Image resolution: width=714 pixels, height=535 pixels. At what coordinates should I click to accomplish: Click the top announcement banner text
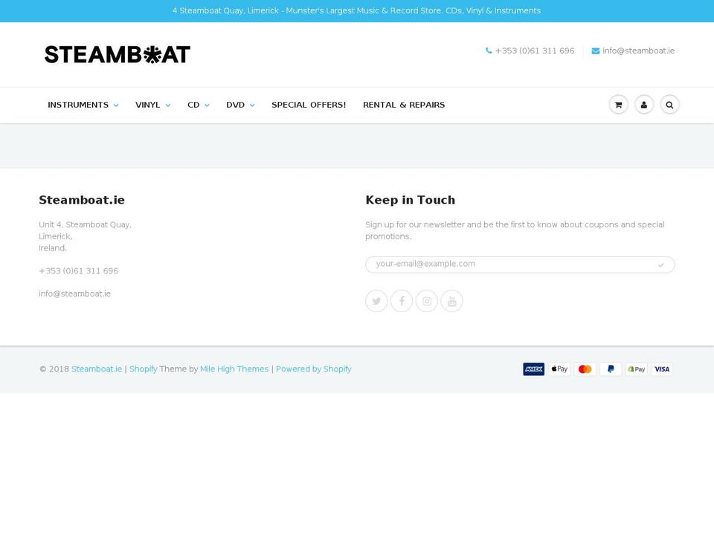point(356,10)
